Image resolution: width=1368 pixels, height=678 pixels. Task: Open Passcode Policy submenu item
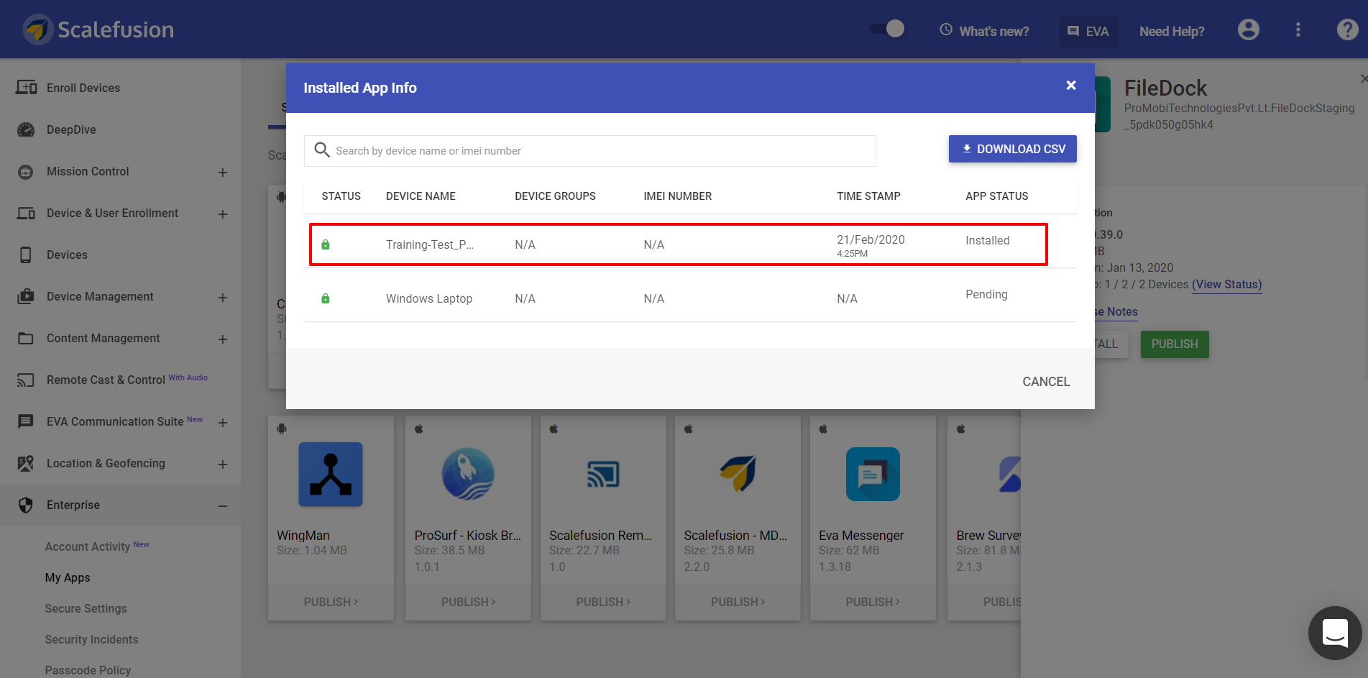point(88,670)
